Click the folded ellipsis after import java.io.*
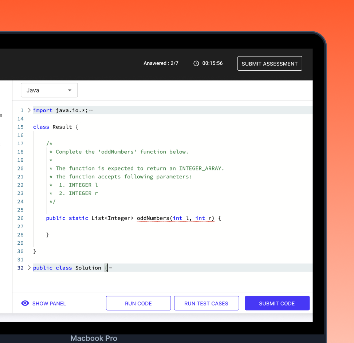 pyautogui.click(x=91, y=110)
